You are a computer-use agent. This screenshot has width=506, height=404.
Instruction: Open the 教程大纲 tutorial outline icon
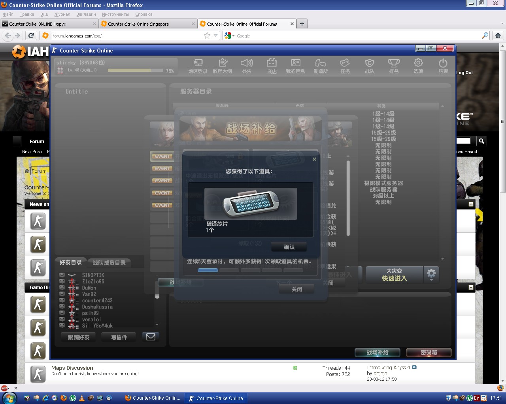223,66
